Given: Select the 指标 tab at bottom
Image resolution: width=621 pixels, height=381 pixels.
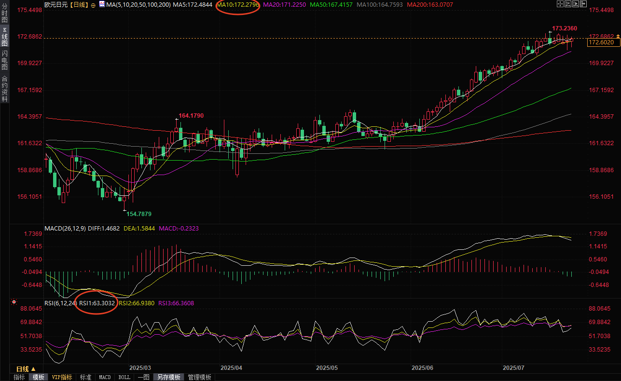Looking at the screenshot, I should 19,377.
